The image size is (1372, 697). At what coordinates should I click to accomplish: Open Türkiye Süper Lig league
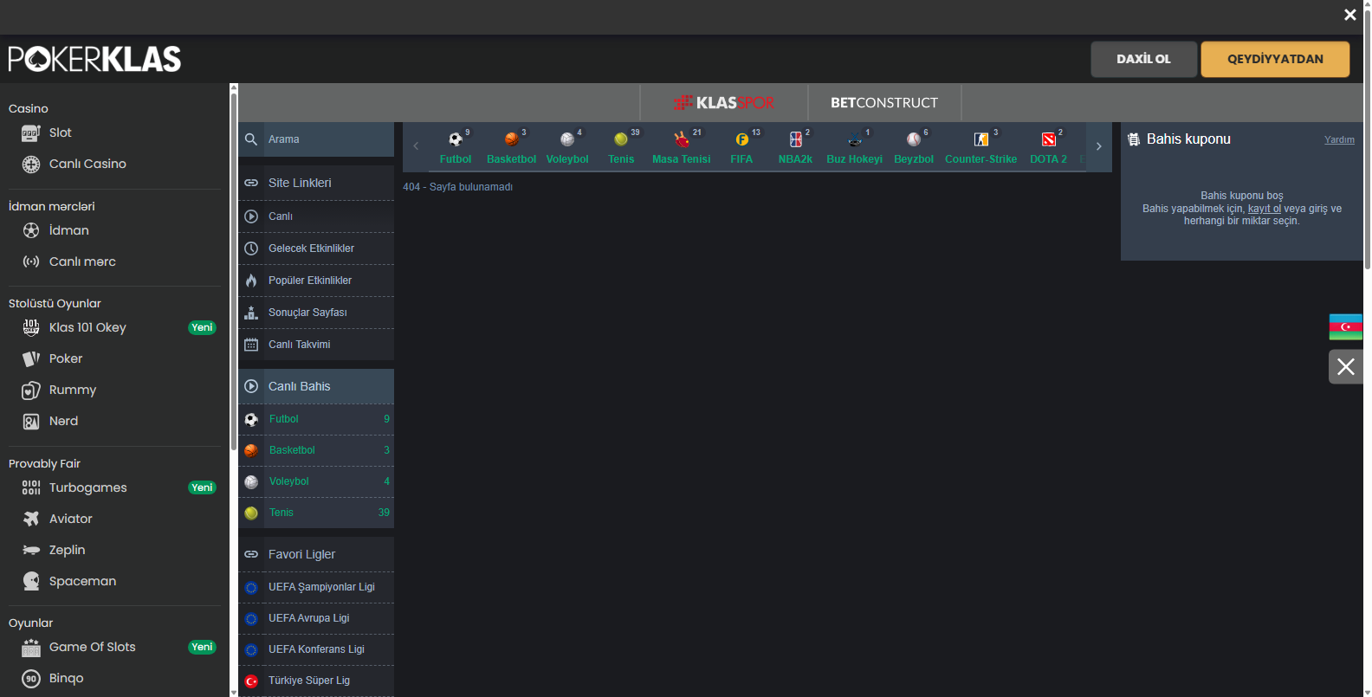coord(316,681)
